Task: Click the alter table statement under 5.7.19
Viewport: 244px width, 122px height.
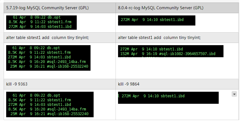Action: pyautogui.click(x=48, y=37)
